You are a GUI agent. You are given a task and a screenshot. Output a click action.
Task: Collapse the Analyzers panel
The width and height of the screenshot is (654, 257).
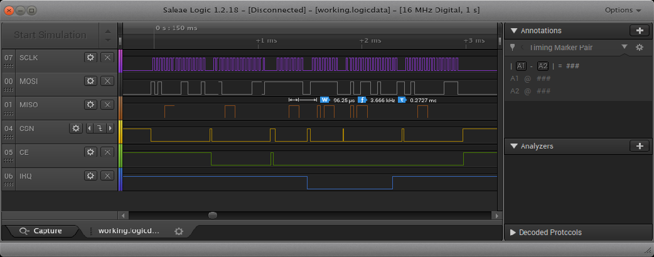[x=514, y=146]
